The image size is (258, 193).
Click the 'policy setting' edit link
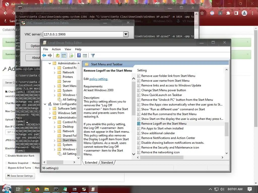click(x=99, y=79)
